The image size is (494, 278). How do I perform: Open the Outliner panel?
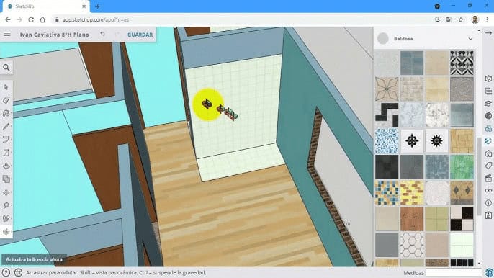click(x=488, y=91)
